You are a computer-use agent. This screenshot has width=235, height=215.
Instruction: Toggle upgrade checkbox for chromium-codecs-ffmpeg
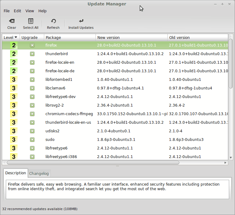pos(32,114)
